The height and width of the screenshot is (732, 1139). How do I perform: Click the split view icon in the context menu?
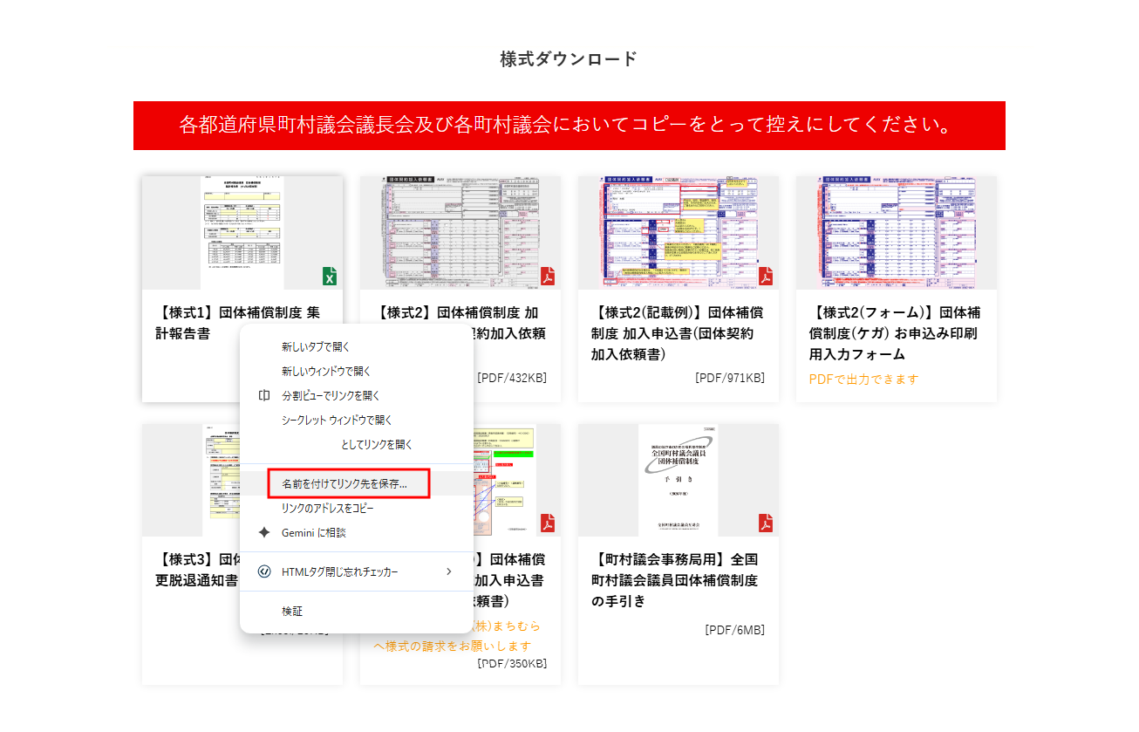264,395
